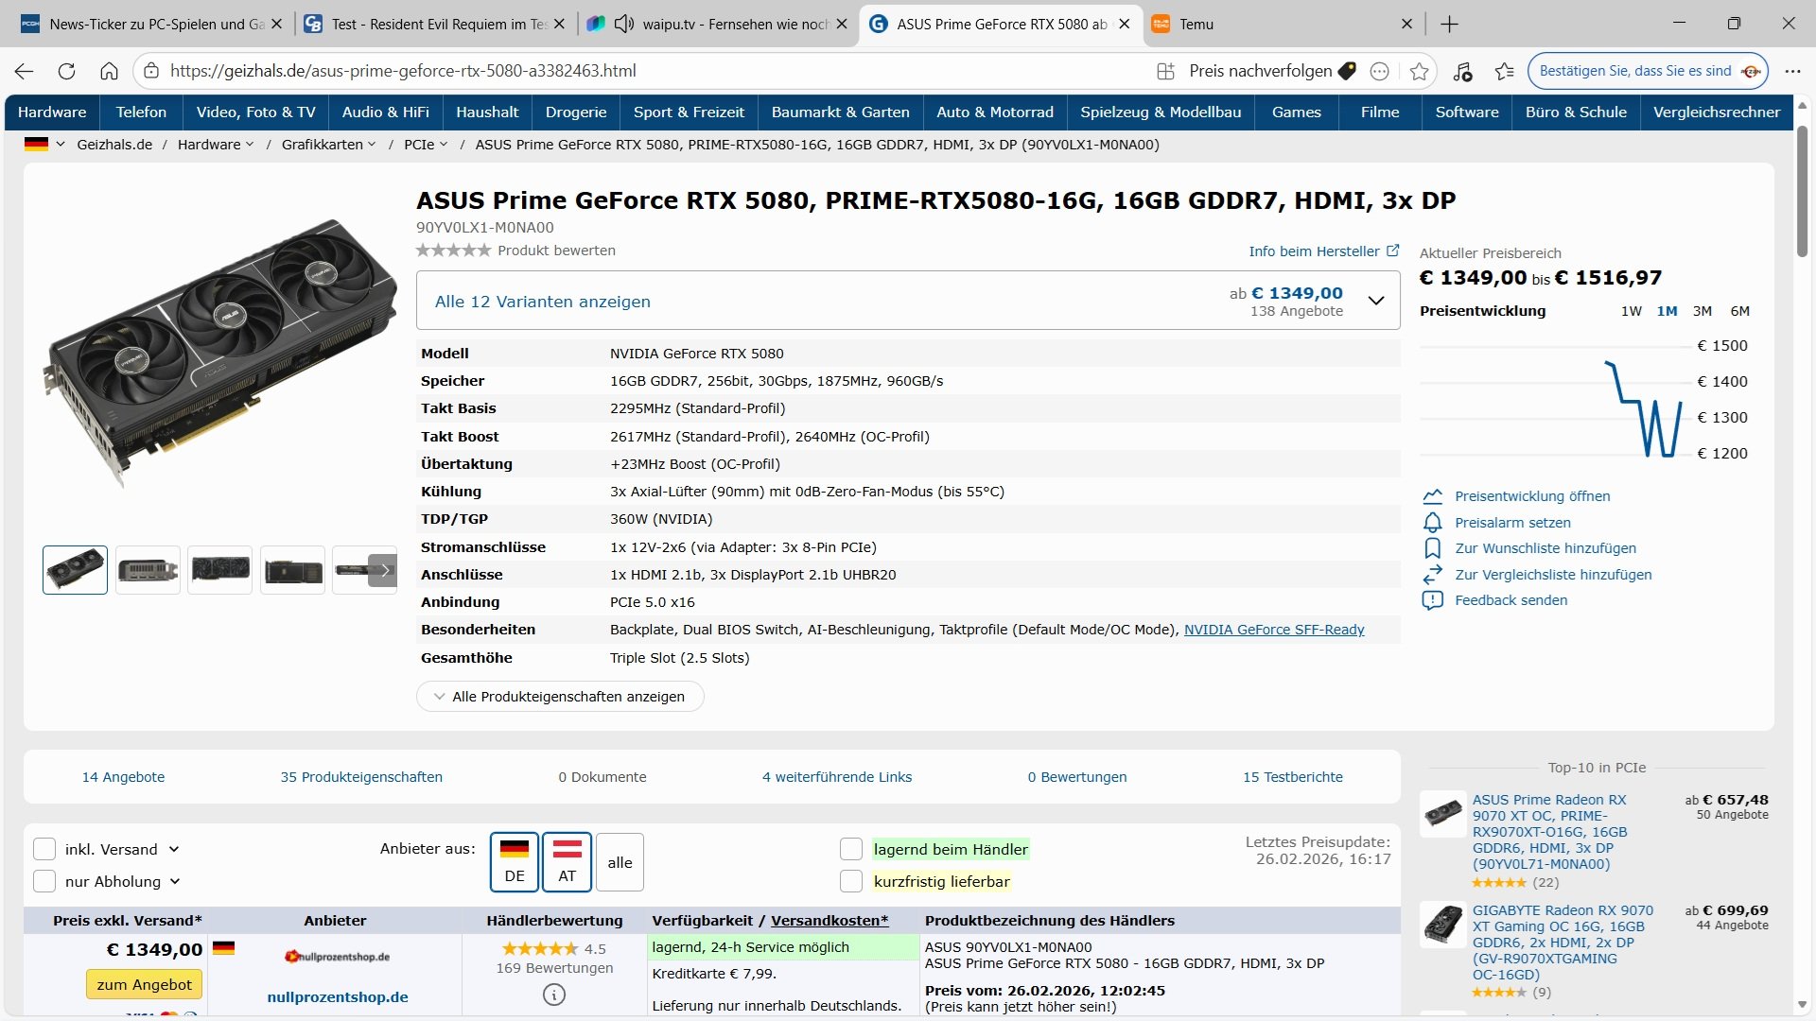
Task: Click the Vergleichsliste arrows icon
Action: (x=1432, y=575)
